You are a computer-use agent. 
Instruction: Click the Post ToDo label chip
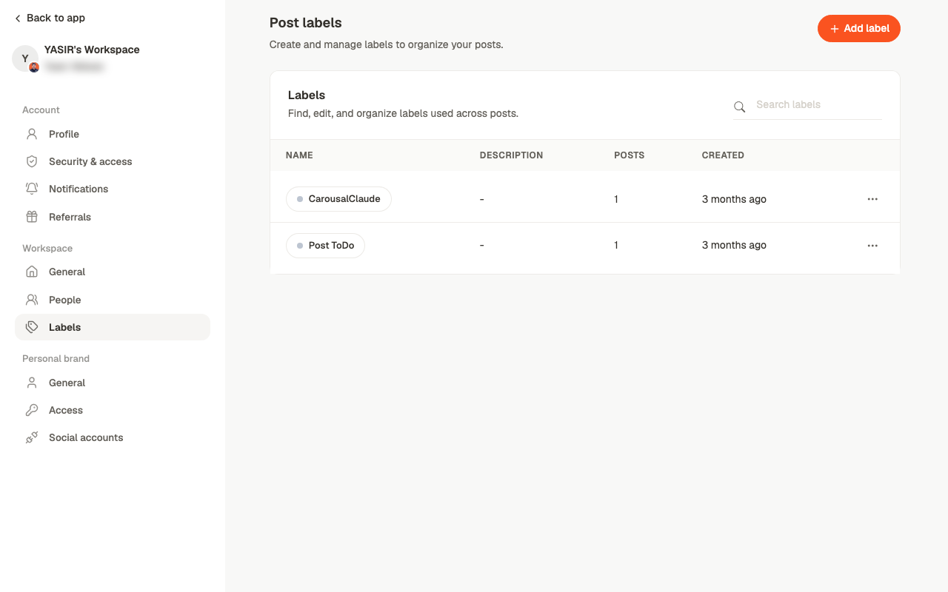click(x=325, y=245)
